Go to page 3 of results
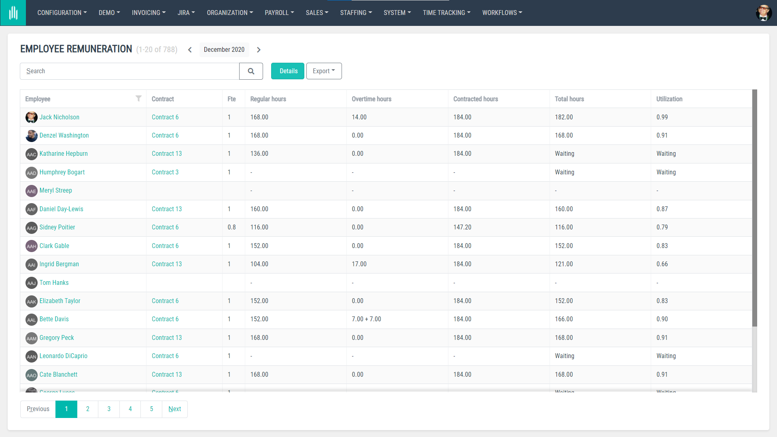This screenshot has height=437, width=777. point(109,409)
